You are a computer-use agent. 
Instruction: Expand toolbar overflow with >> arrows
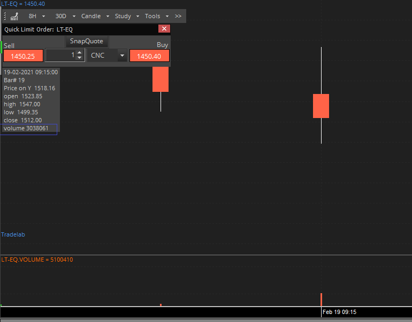178,16
